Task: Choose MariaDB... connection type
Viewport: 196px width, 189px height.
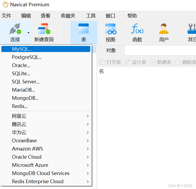Action: point(46,90)
